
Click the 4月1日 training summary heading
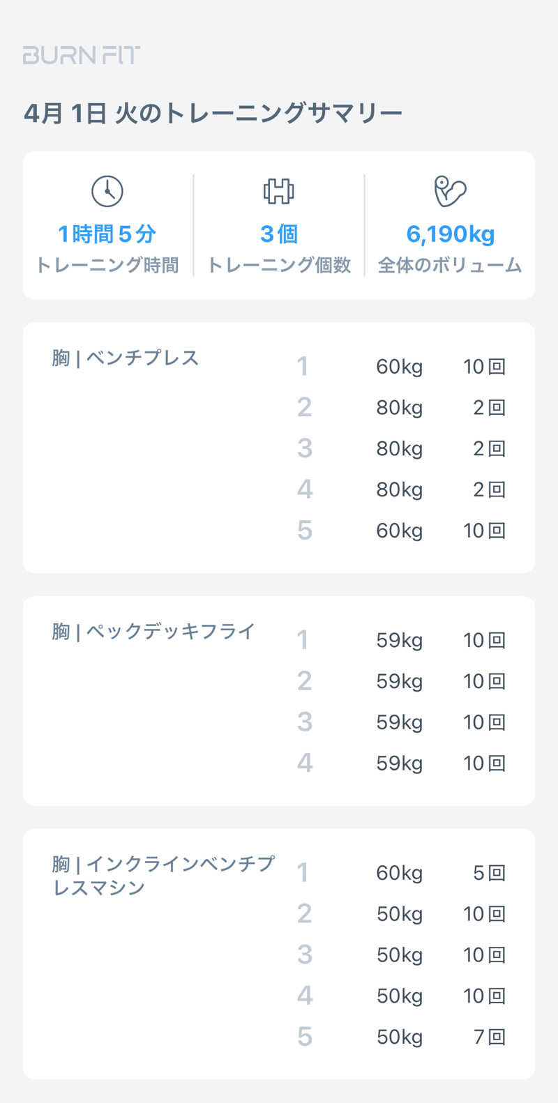point(213,113)
